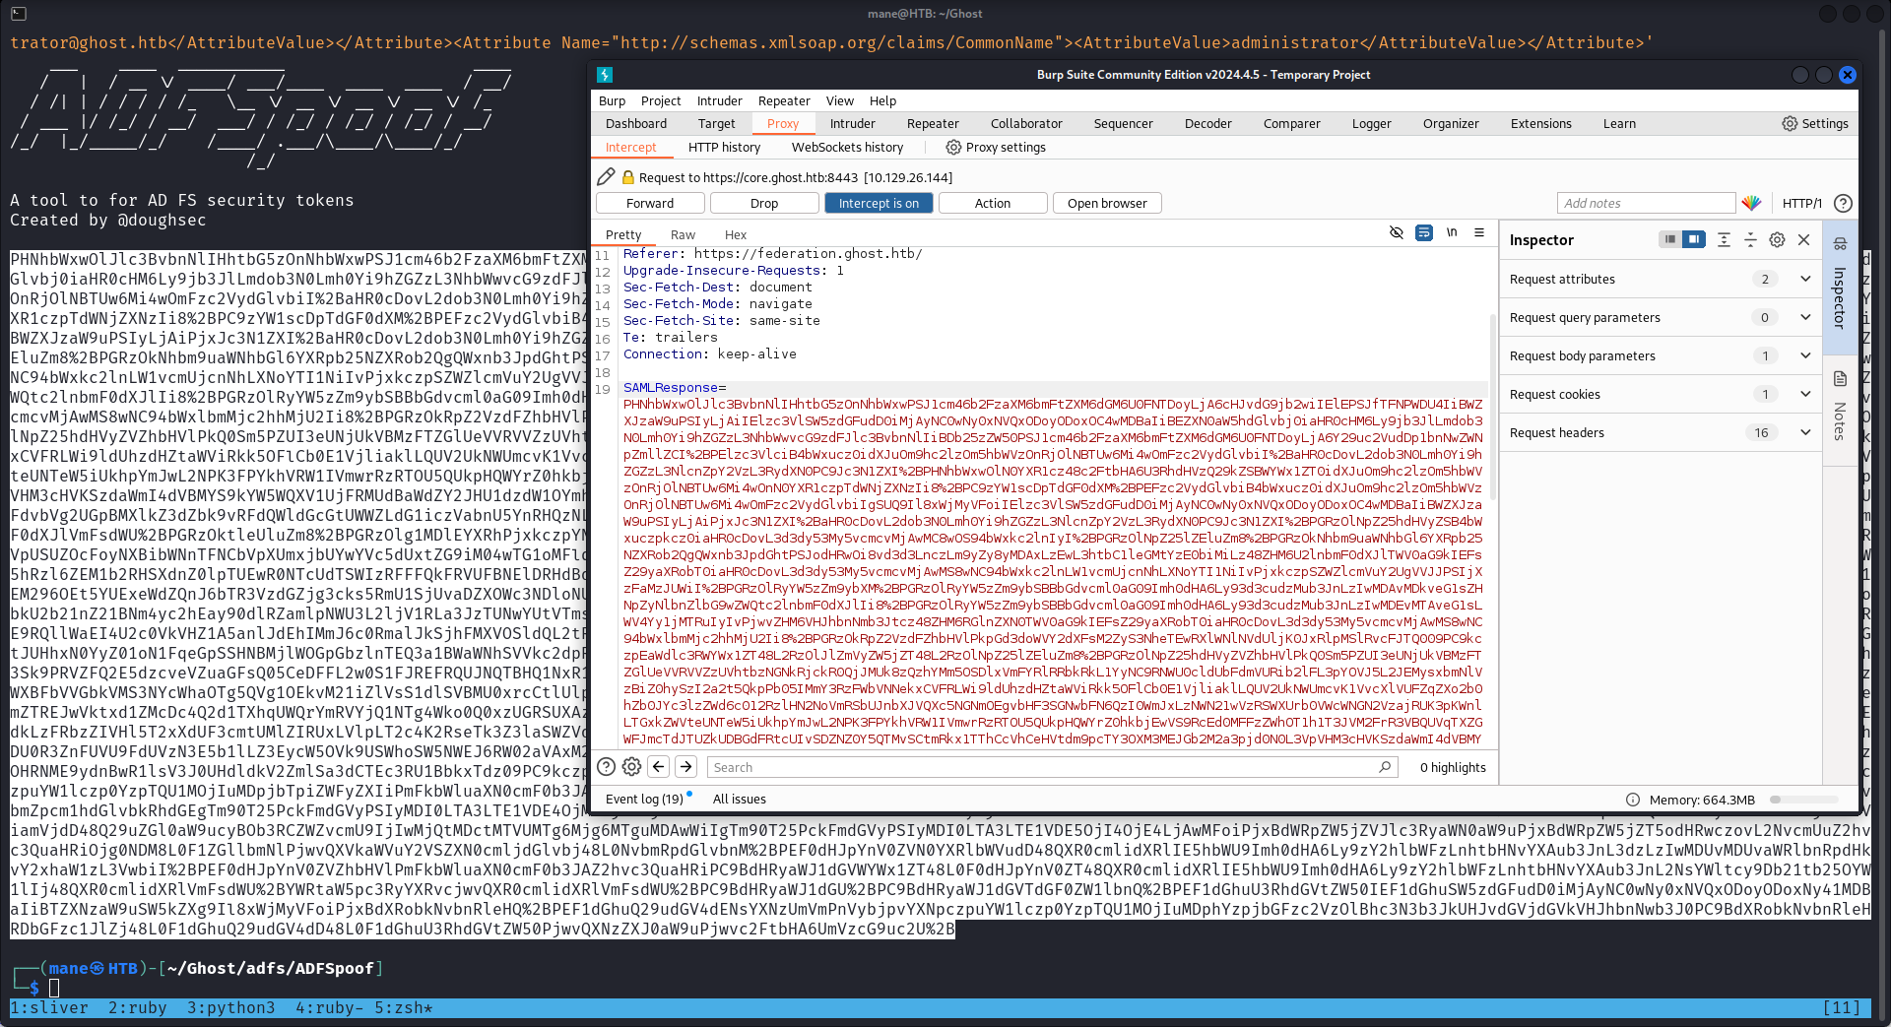The height and width of the screenshot is (1027, 1891).
Task: Open Inspector settings gear icon
Action: pyautogui.click(x=1777, y=239)
